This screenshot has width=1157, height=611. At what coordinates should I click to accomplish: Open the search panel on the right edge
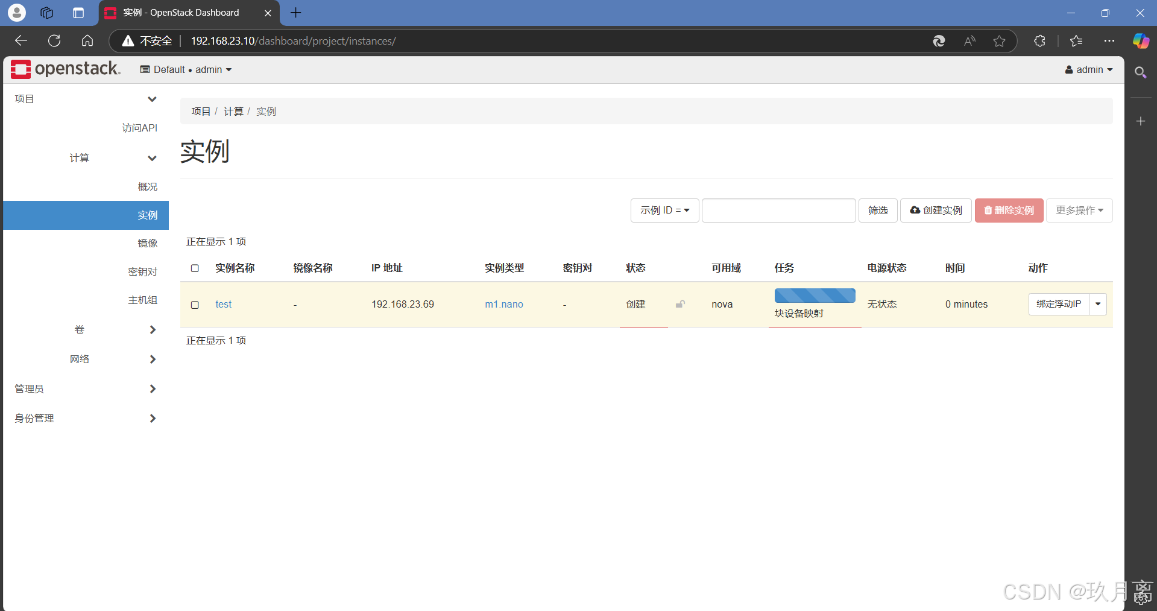tap(1141, 72)
